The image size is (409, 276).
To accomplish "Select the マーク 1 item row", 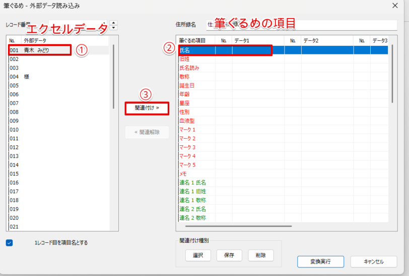I will click(283, 129).
